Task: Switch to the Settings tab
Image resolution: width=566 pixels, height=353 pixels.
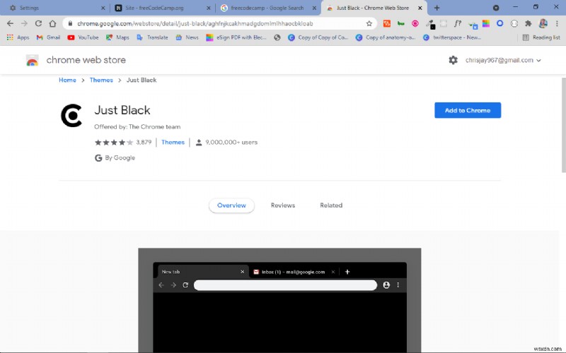Action: (x=54, y=8)
